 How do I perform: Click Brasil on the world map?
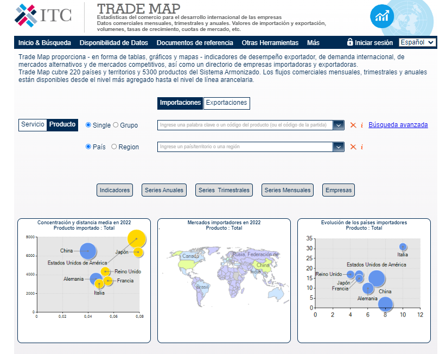[202, 287]
